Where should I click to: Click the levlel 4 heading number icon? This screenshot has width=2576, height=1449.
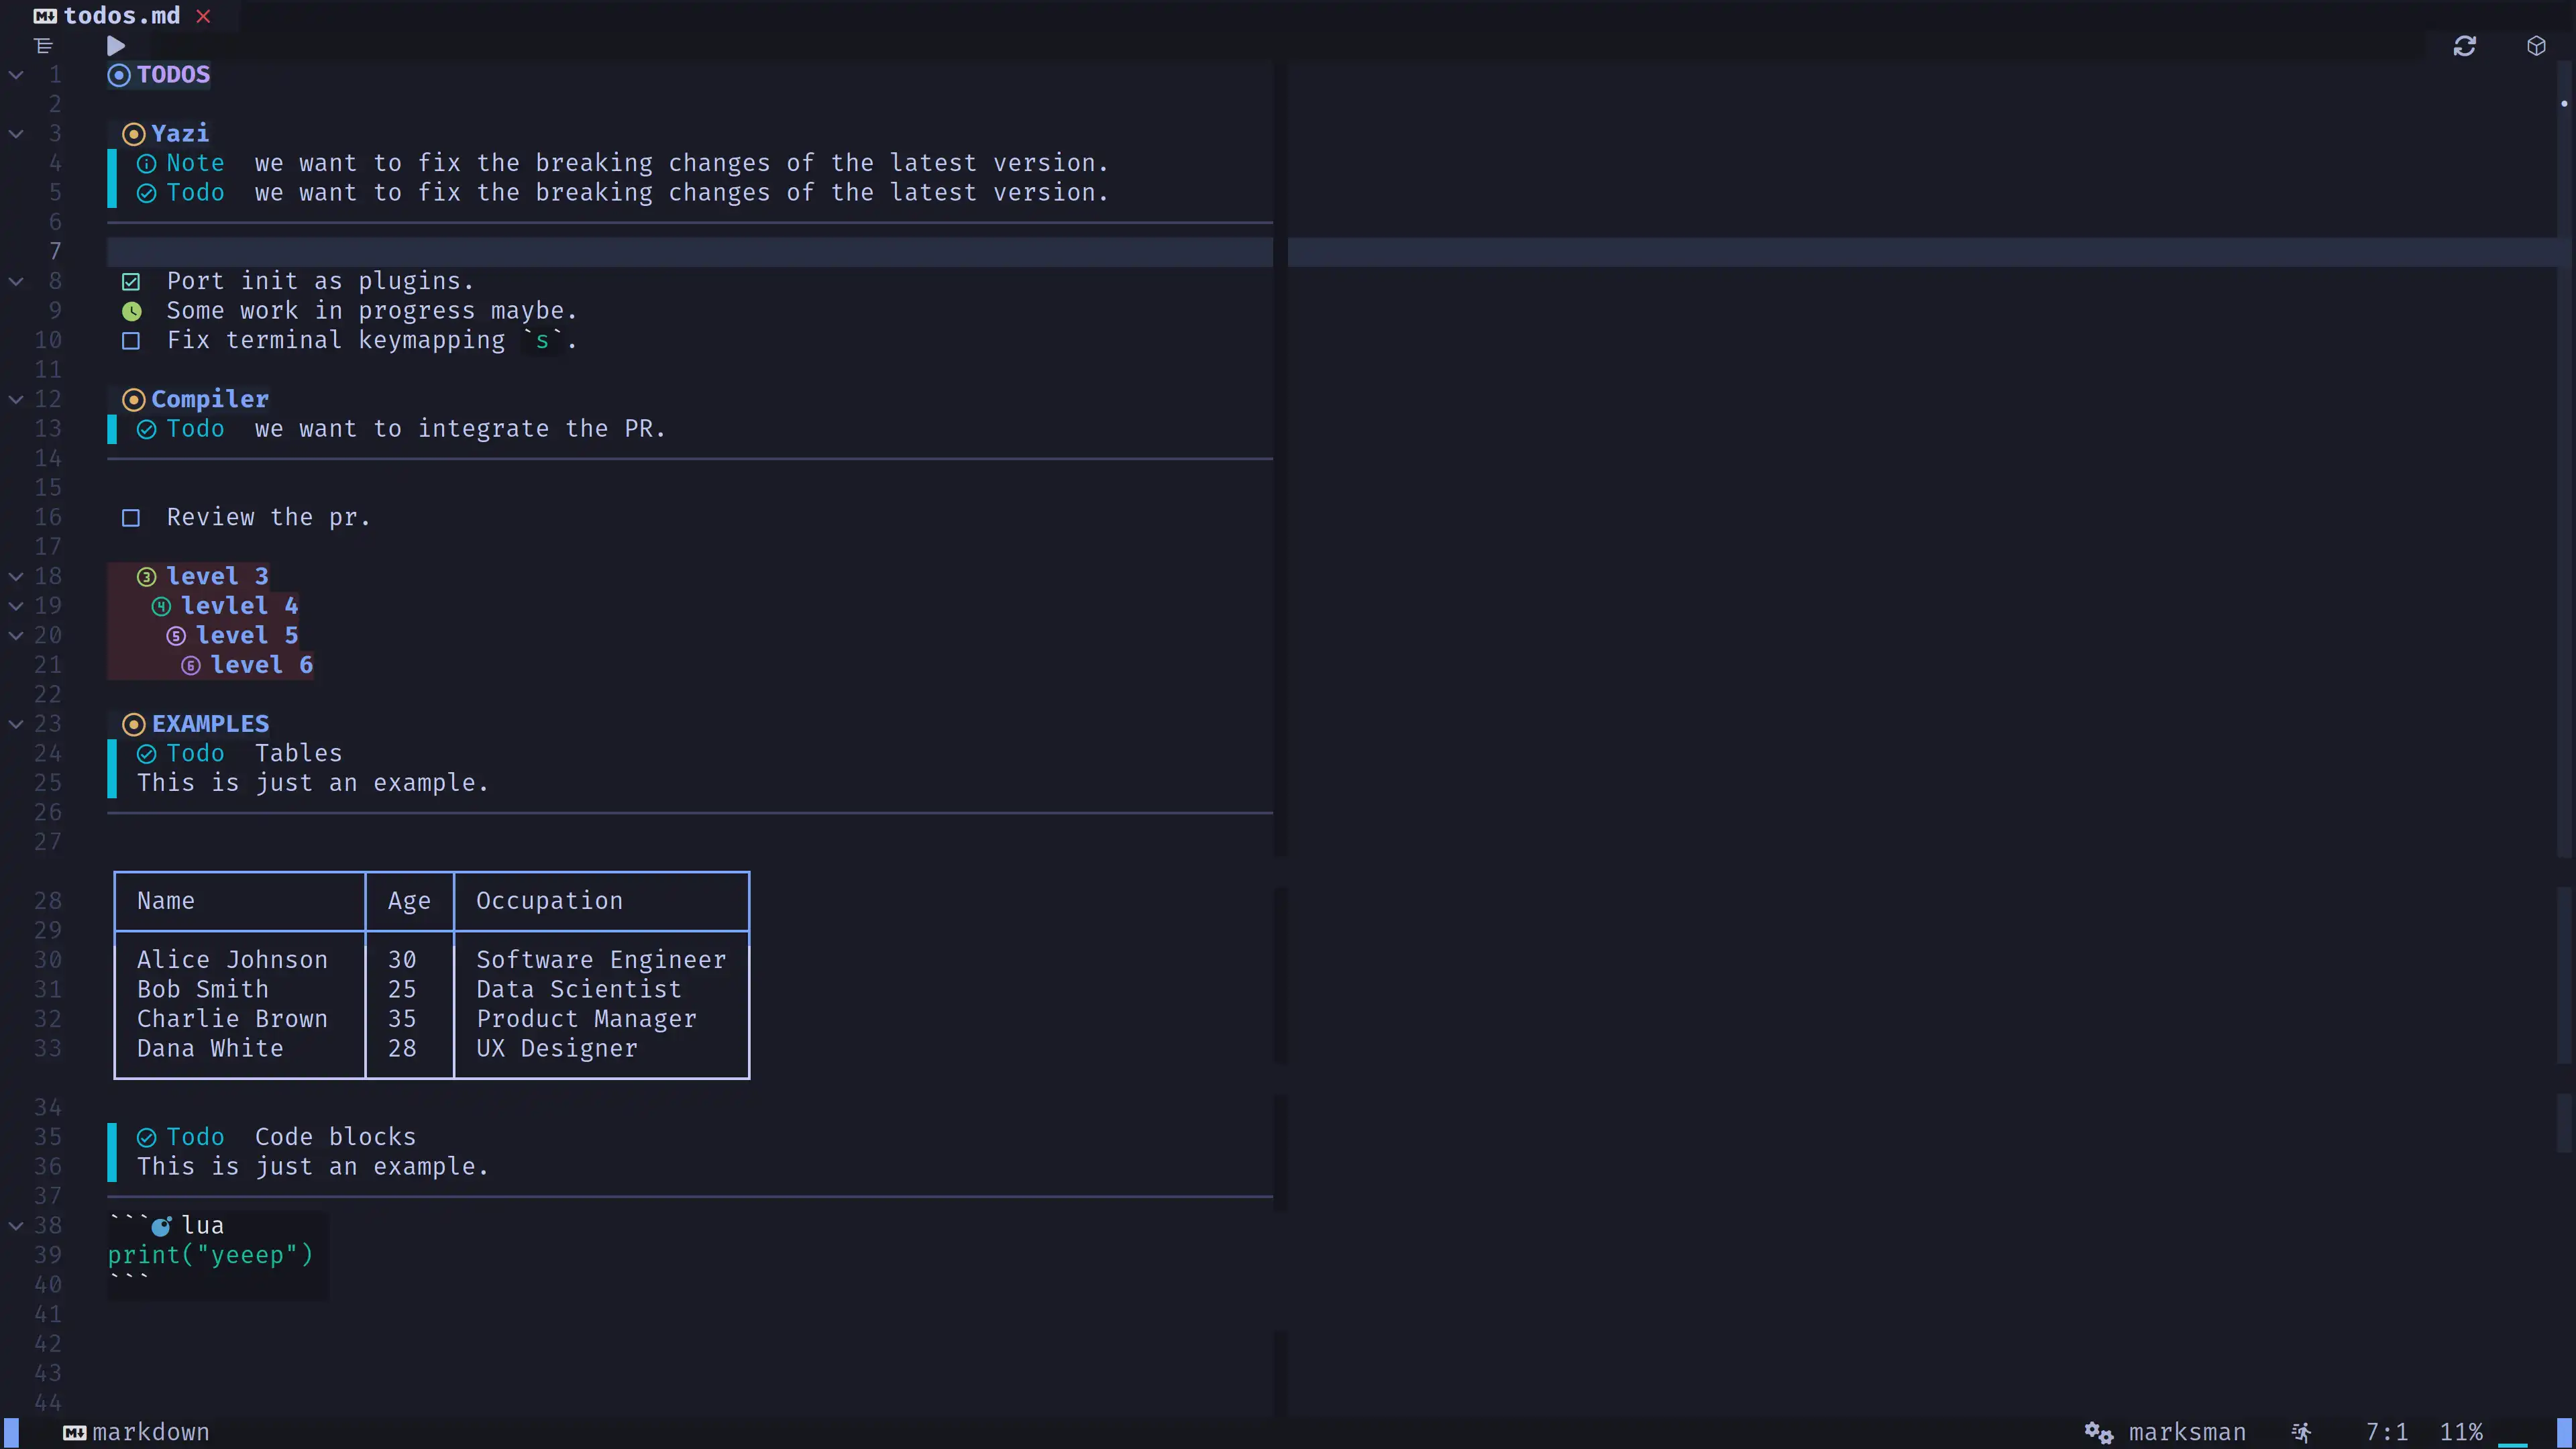pyautogui.click(x=161, y=606)
